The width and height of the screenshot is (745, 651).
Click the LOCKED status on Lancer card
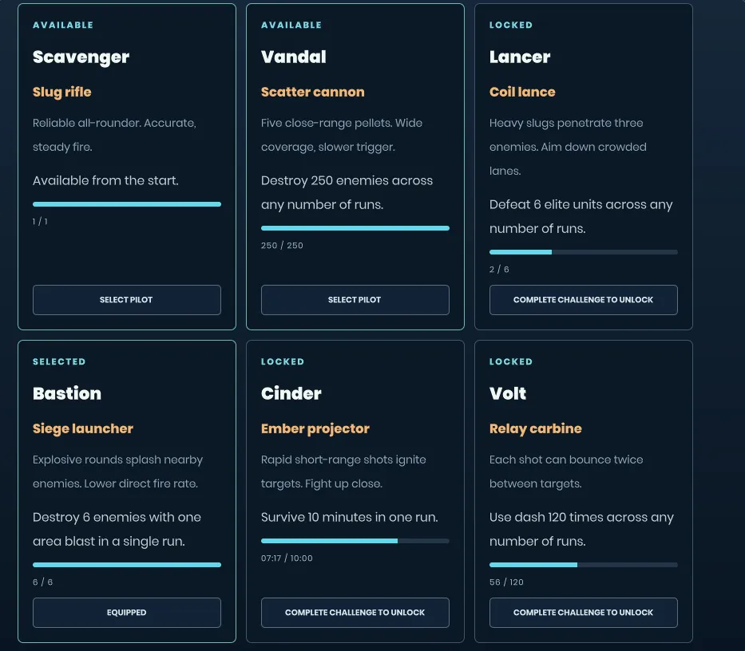(x=511, y=26)
